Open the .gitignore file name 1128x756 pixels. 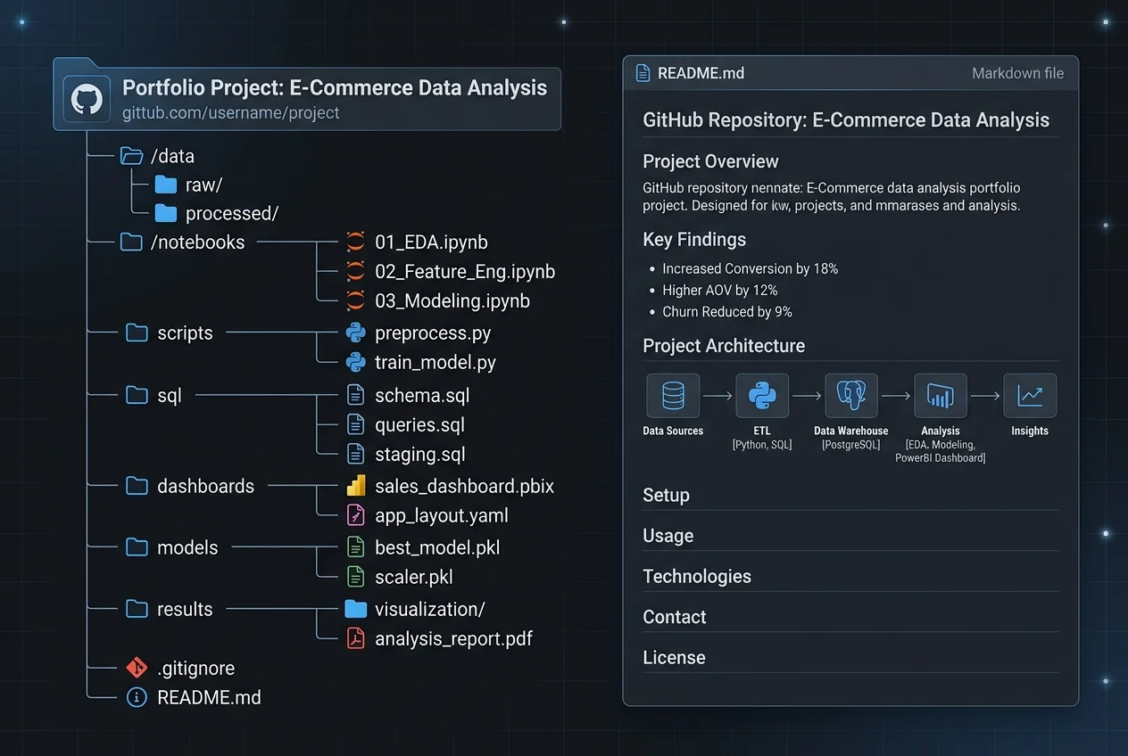point(196,668)
